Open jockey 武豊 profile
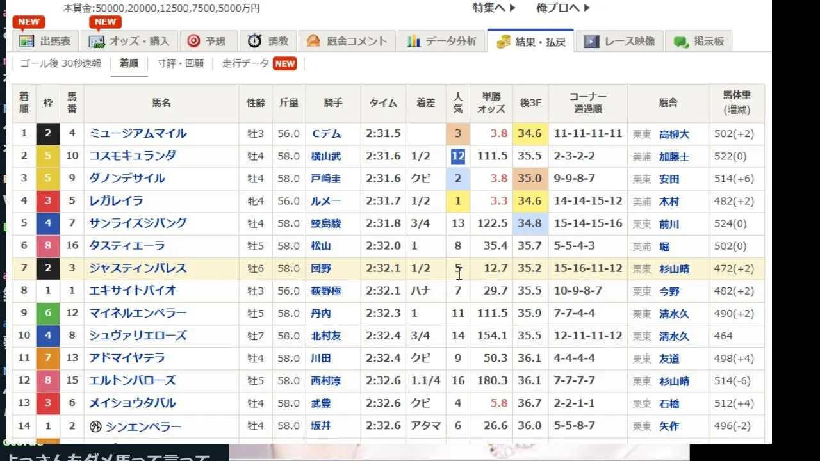The image size is (820, 461). [x=321, y=403]
